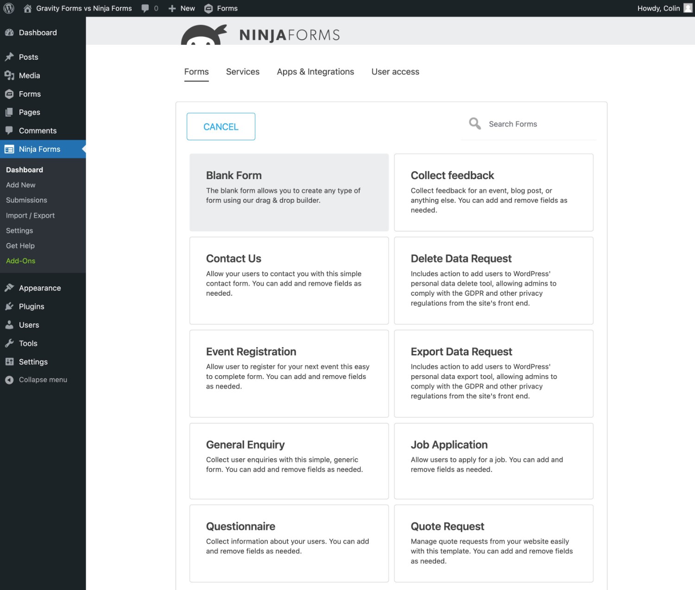This screenshot has width=695, height=590.
Task: Click the plus icon next to New
Action: coord(172,8)
